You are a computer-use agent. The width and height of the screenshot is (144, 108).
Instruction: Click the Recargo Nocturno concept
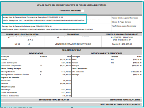(8, 72)
